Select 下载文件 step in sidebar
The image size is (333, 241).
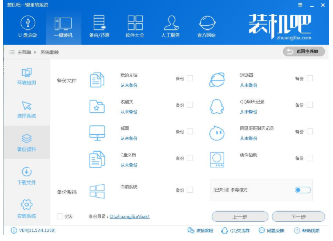26,176
